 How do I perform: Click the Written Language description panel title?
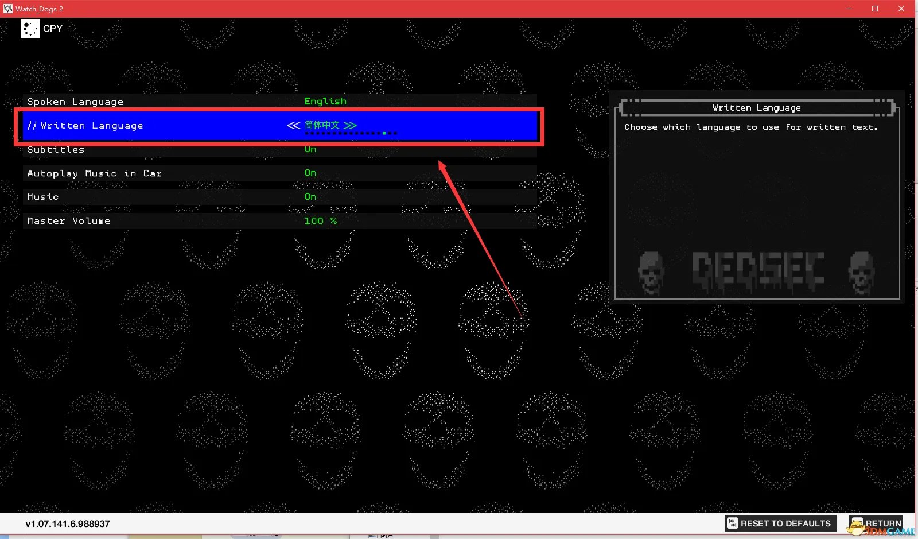pyautogui.click(x=757, y=108)
